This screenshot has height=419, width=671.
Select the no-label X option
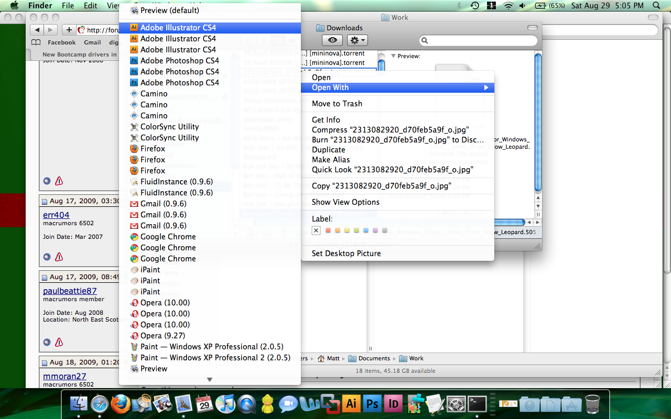coord(316,230)
